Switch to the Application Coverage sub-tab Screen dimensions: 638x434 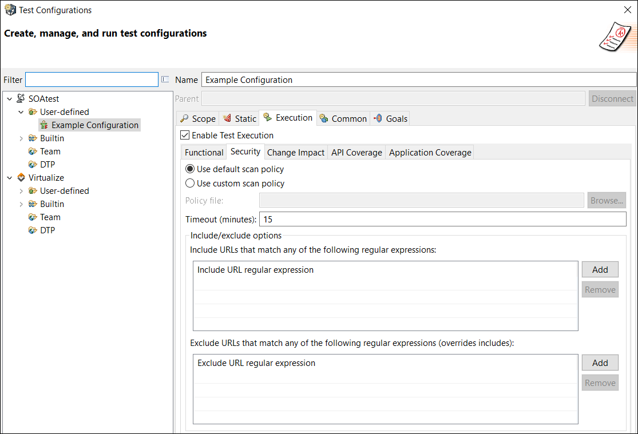tap(430, 153)
